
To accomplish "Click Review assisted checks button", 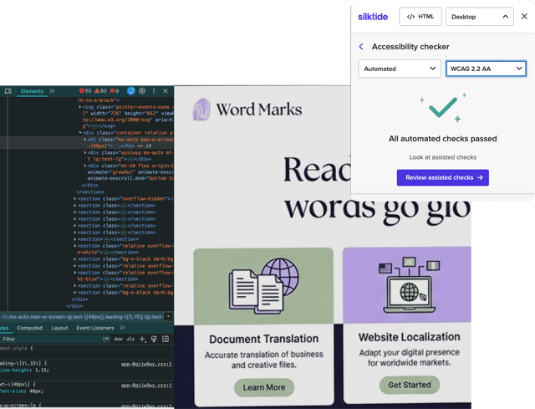I will [443, 177].
